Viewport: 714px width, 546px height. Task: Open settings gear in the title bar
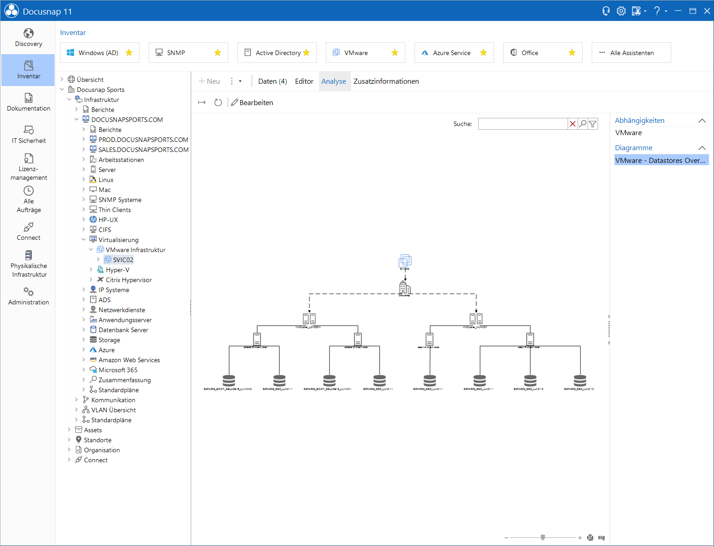(x=621, y=11)
